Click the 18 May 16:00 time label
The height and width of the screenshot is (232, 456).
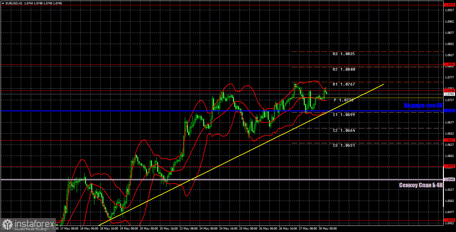(108, 229)
